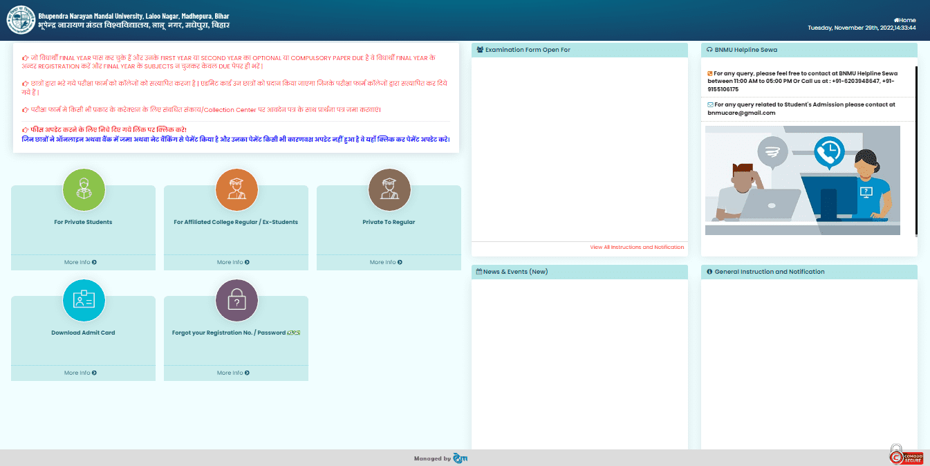Viewport: 930px width, 466px height.
Task: Click the helpline support illustration image
Action: 802,180
